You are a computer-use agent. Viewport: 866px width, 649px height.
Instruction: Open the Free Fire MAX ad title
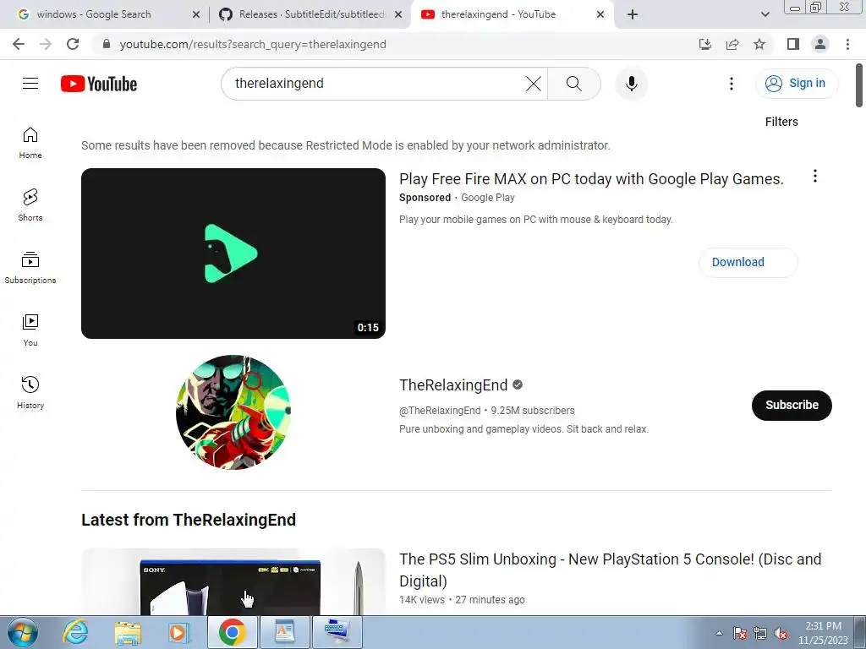(x=591, y=179)
